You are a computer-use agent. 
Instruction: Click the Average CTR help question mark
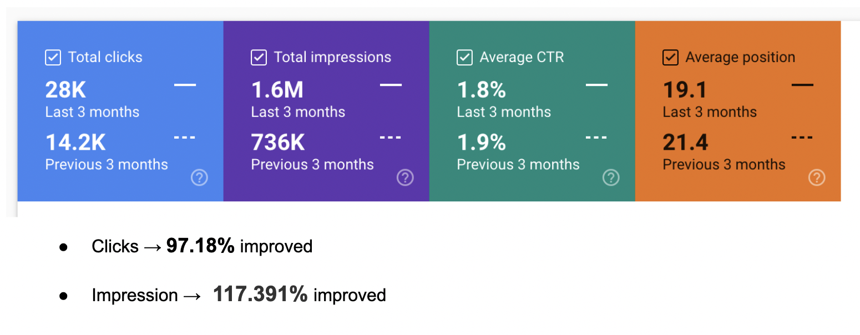click(611, 177)
